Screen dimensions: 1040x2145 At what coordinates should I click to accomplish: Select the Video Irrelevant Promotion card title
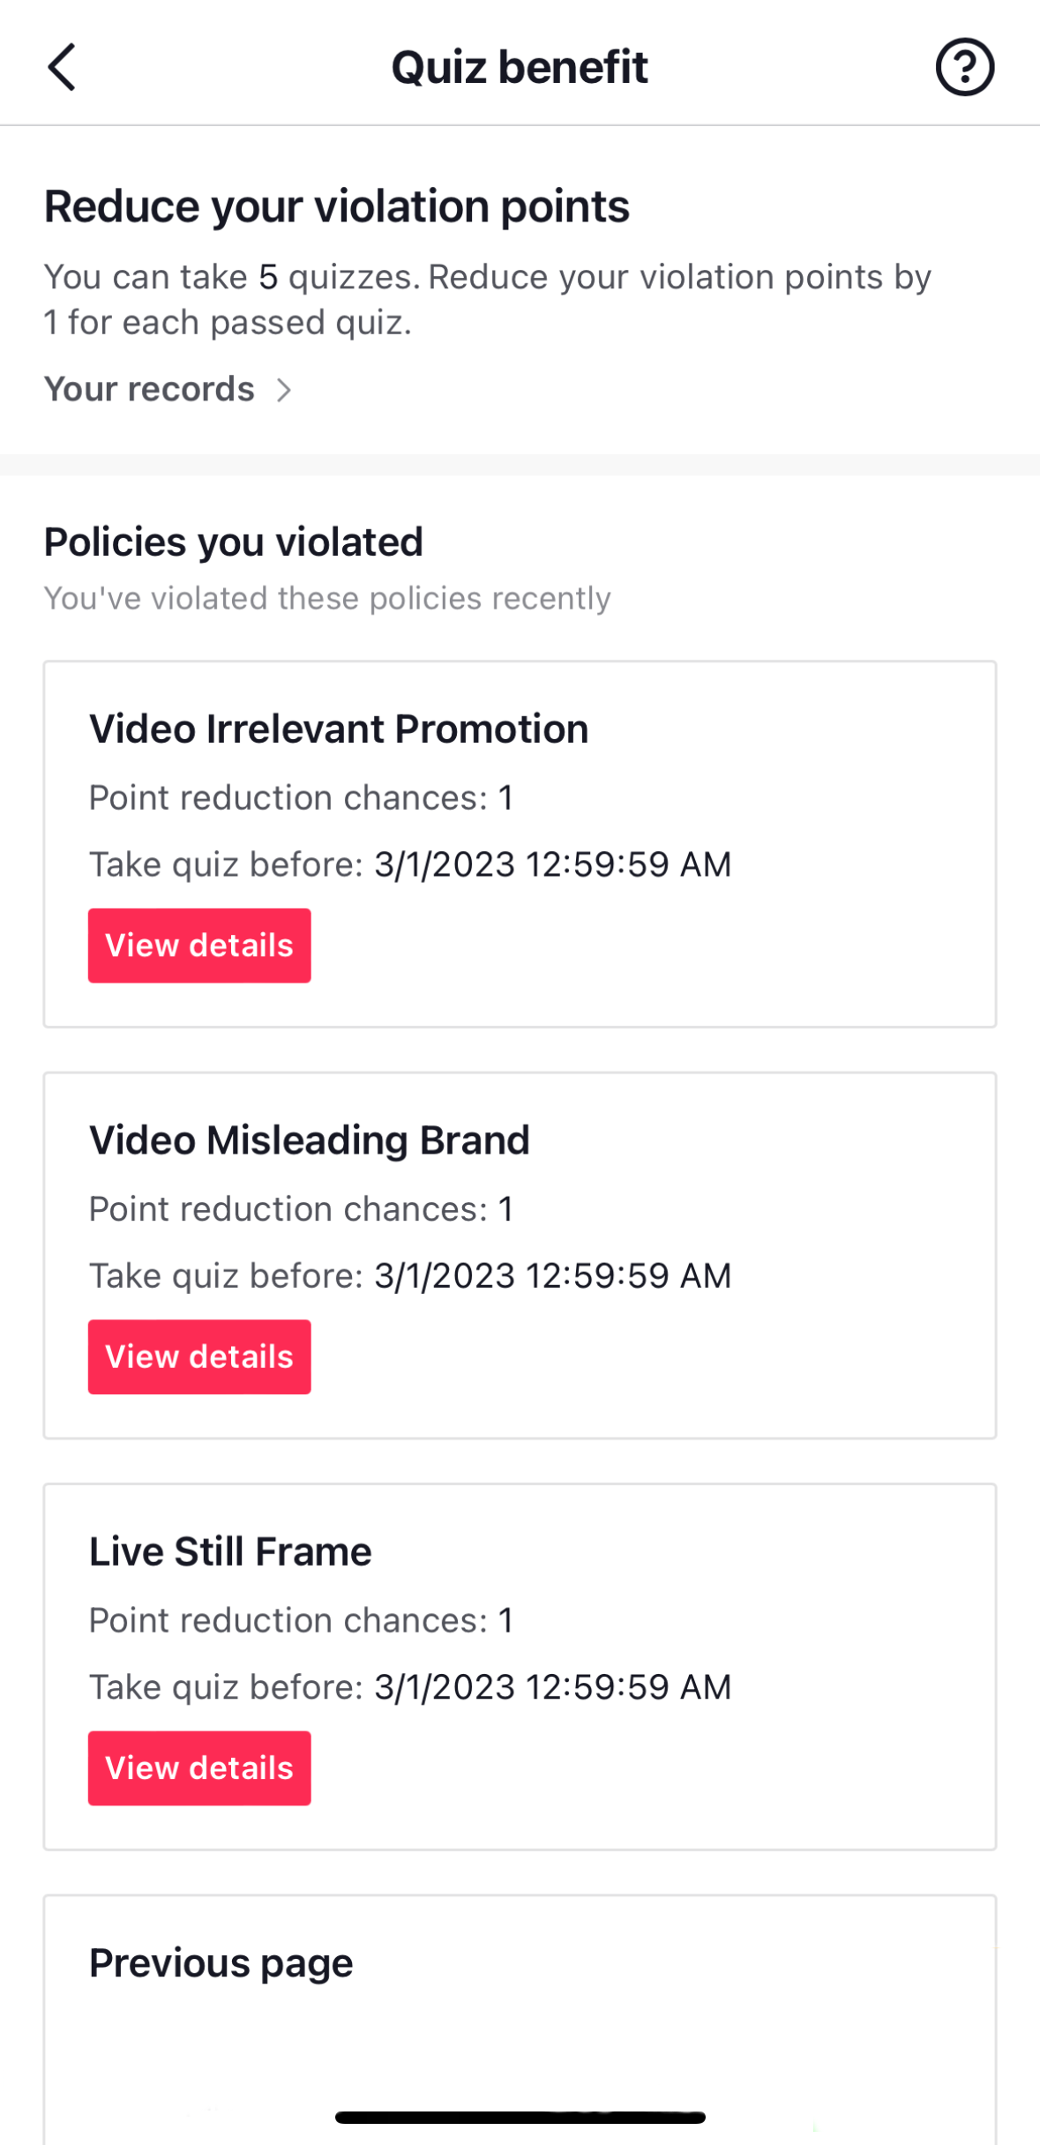[339, 729]
